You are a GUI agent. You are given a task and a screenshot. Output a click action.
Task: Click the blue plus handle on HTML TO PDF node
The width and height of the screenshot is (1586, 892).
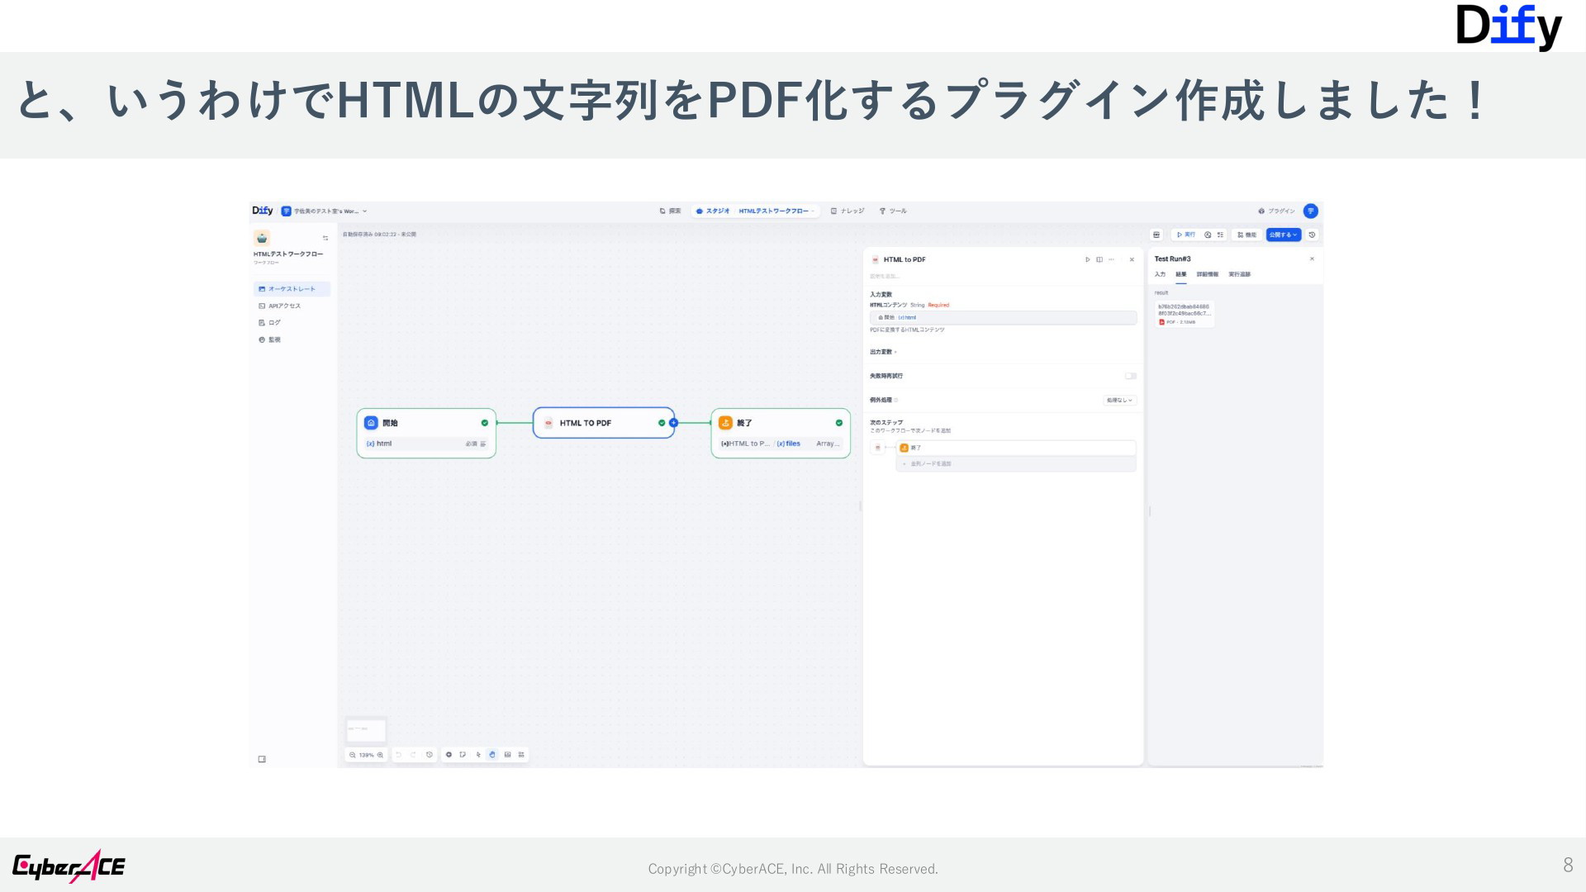(x=673, y=423)
